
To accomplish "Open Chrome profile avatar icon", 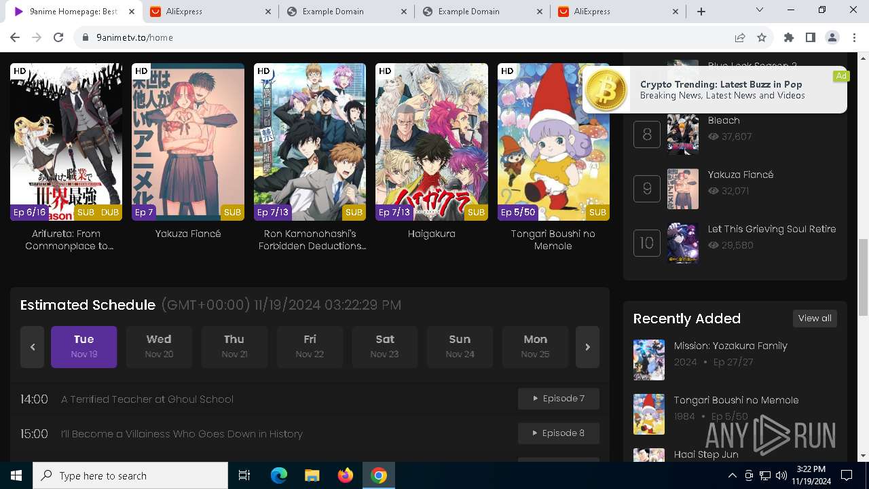I will (x=832, y=37).
